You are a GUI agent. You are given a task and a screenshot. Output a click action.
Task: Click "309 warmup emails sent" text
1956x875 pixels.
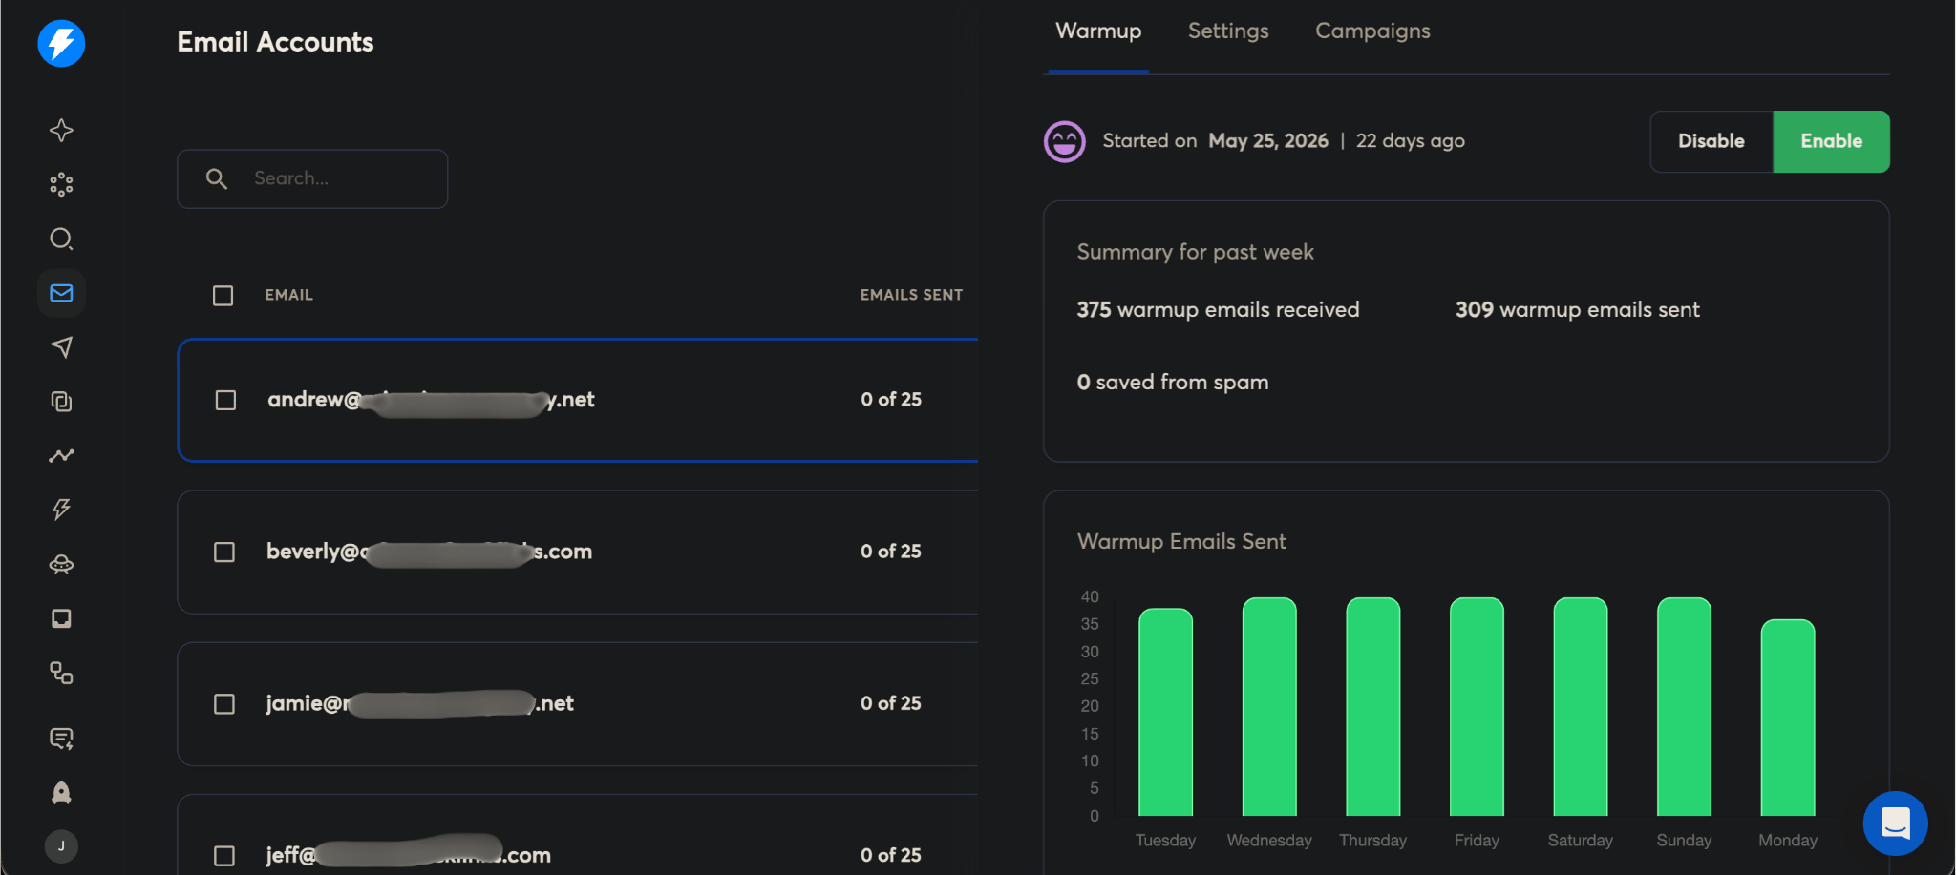1577,309
